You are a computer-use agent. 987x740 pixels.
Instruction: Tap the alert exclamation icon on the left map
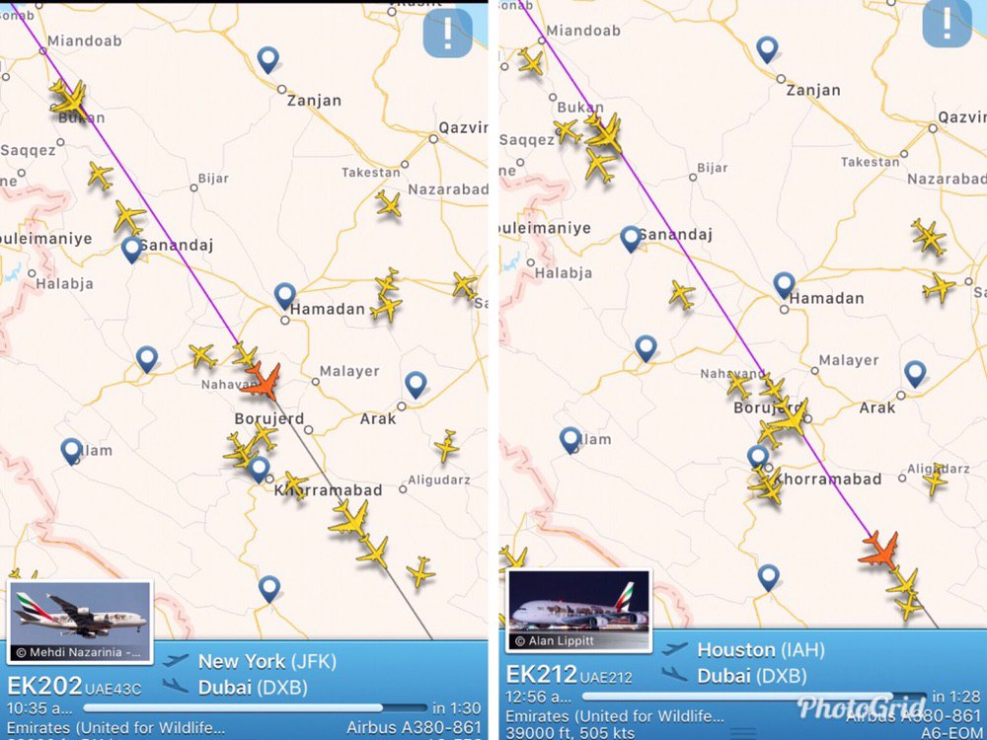tap(447, 34)
